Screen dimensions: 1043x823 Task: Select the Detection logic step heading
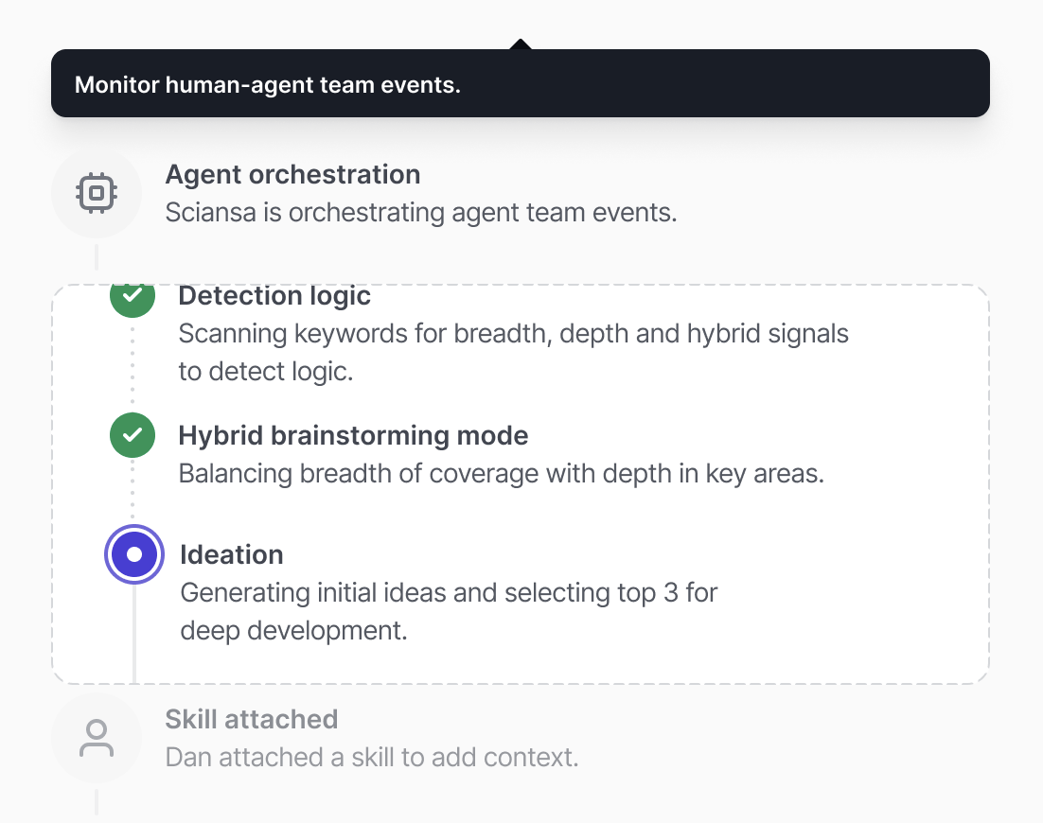tap(274, 296)
